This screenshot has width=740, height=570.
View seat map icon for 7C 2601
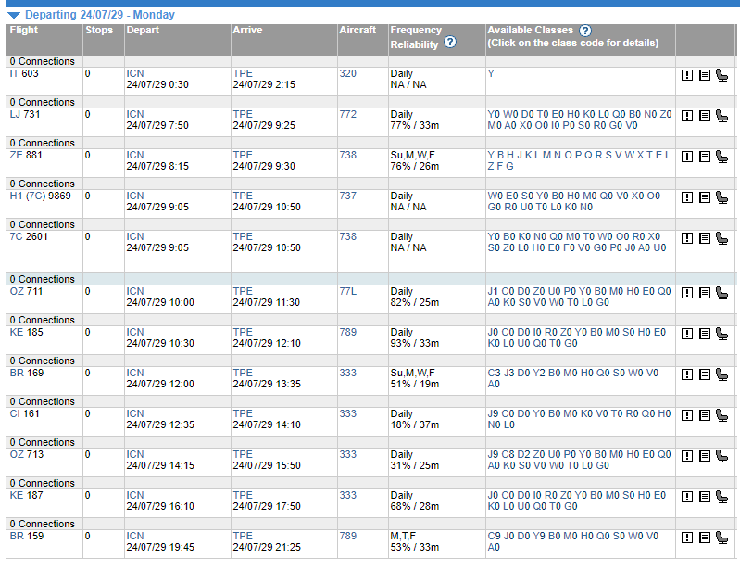(722, 238)
